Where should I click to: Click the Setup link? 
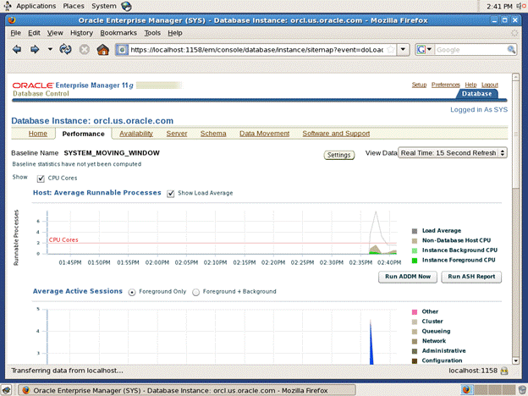point(419,85)
